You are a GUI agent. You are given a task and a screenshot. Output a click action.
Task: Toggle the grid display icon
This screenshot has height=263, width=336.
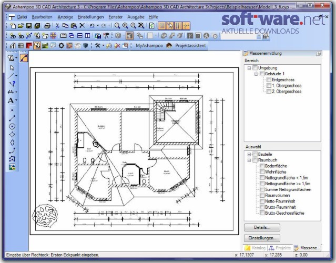point(162,26)
